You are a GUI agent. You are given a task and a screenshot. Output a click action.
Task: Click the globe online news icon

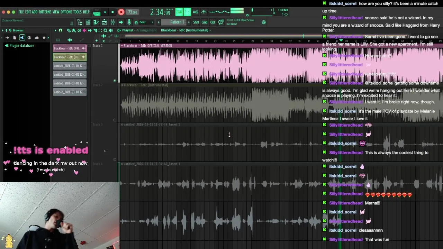[264, 22]
